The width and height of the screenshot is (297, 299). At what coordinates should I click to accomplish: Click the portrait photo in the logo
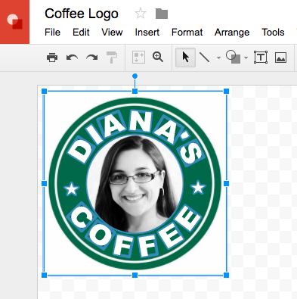click(x=135, y=184)
